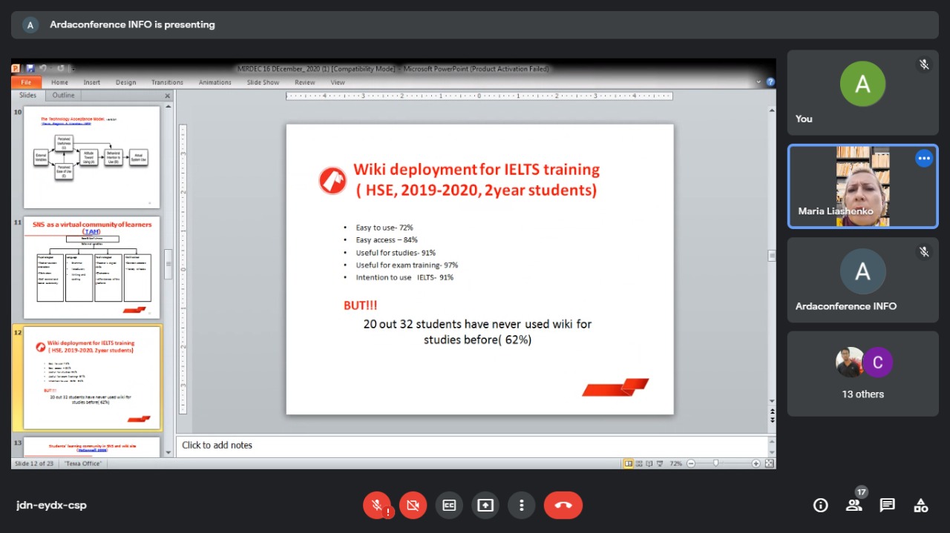Viewport: 950px width, 533px height.
Task: Switch to Slide Sorter view in status bar
Action: coord(639,463)
